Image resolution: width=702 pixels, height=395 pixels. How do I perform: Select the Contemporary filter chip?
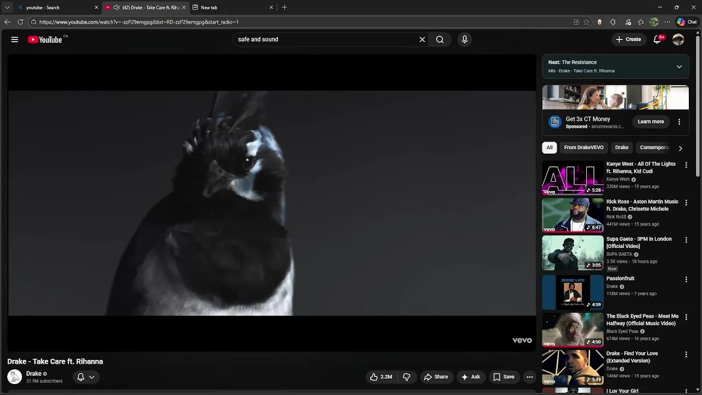point(654,148)
